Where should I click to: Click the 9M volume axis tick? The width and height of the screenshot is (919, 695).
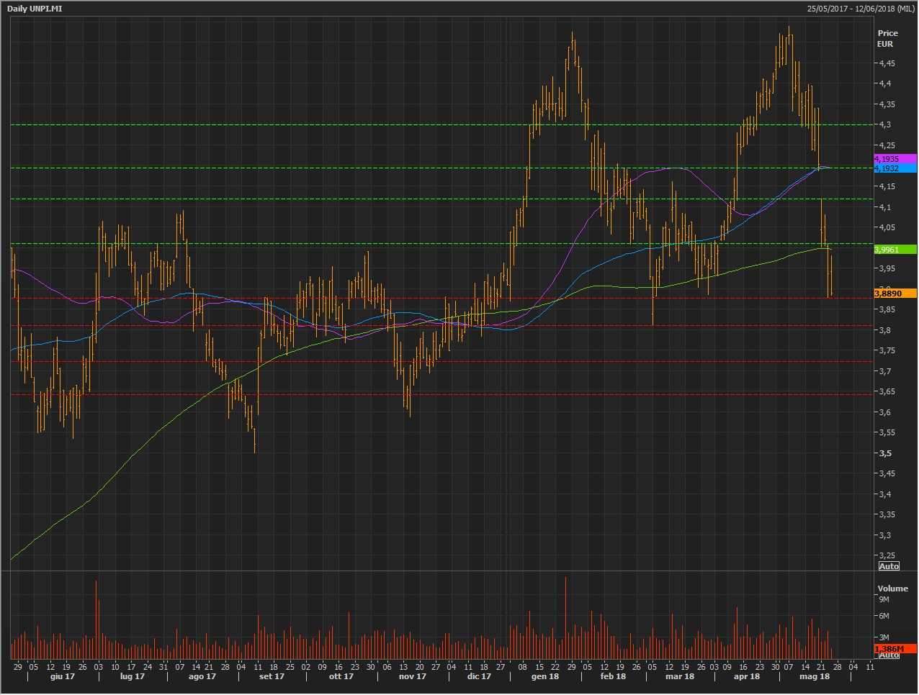884,599
